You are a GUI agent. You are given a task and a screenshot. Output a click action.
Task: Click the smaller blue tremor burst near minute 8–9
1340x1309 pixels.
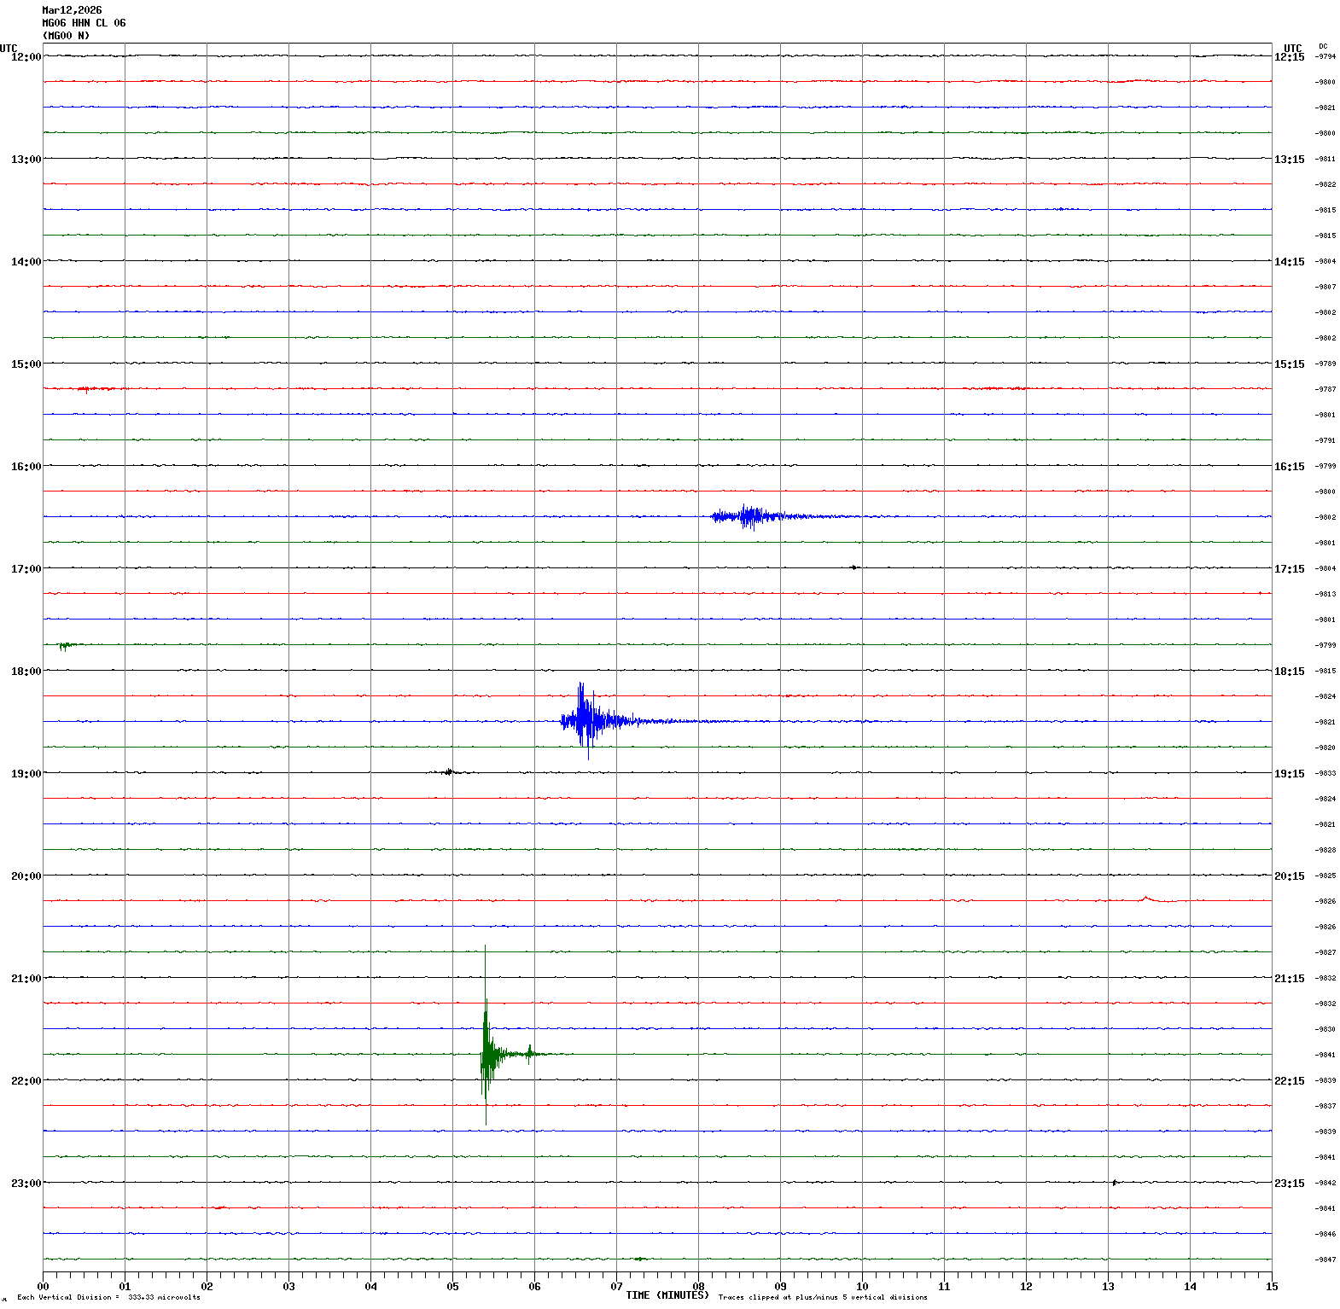750,516
